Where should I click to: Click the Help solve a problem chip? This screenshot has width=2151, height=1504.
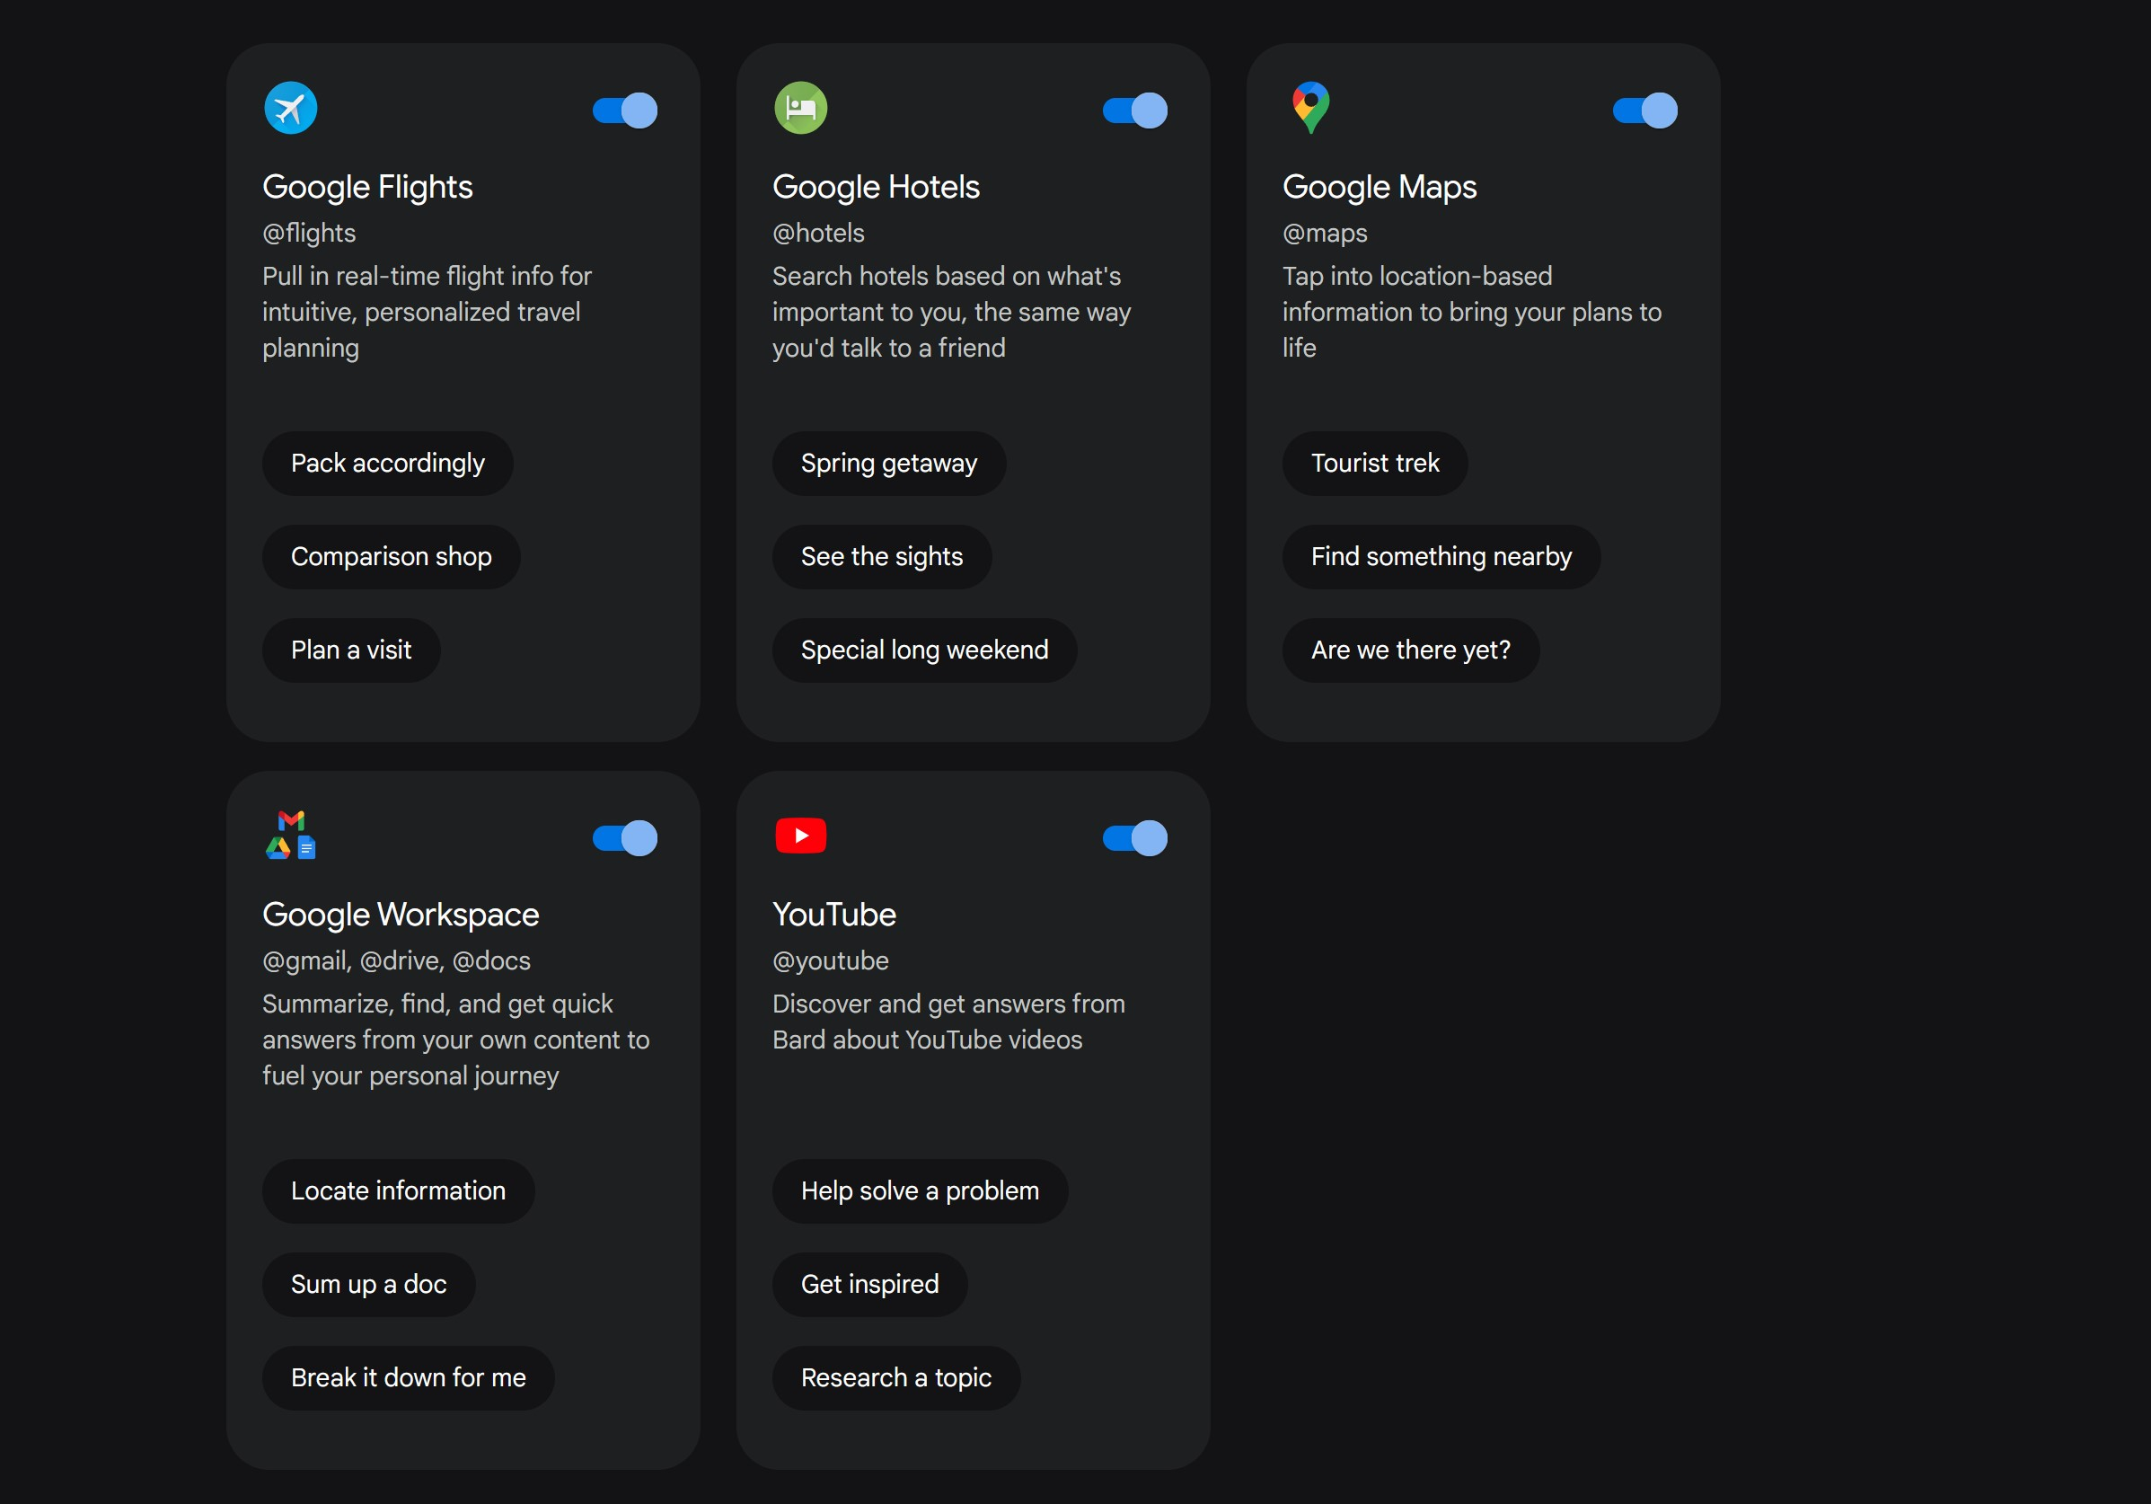919,1191
